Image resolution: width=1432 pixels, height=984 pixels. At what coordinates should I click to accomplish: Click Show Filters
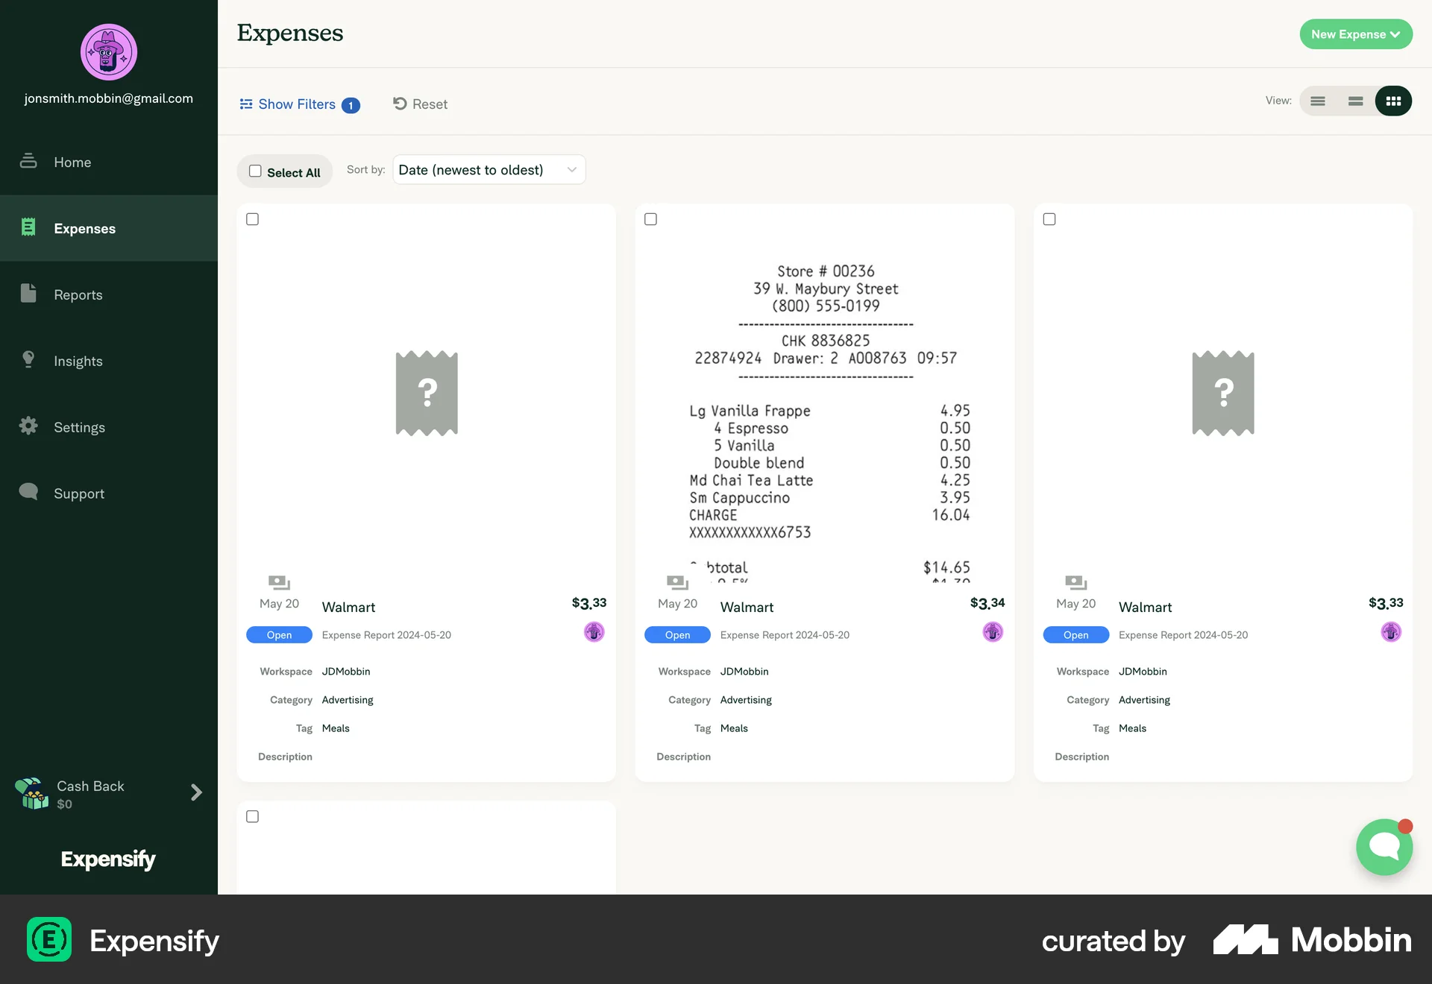click(297, 104)
